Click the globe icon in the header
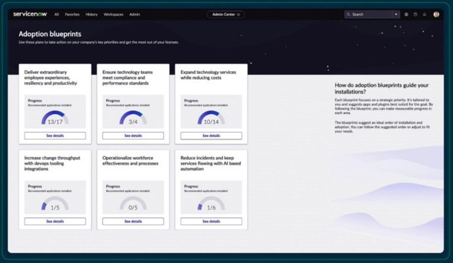Image resolution: width=453 pixels, height=263 pixels. [x=406, y=15]
